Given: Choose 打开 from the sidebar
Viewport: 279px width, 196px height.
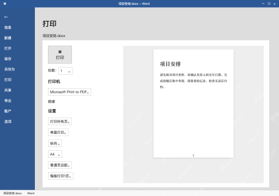Looking at the screenshot, I should point(8,48).
